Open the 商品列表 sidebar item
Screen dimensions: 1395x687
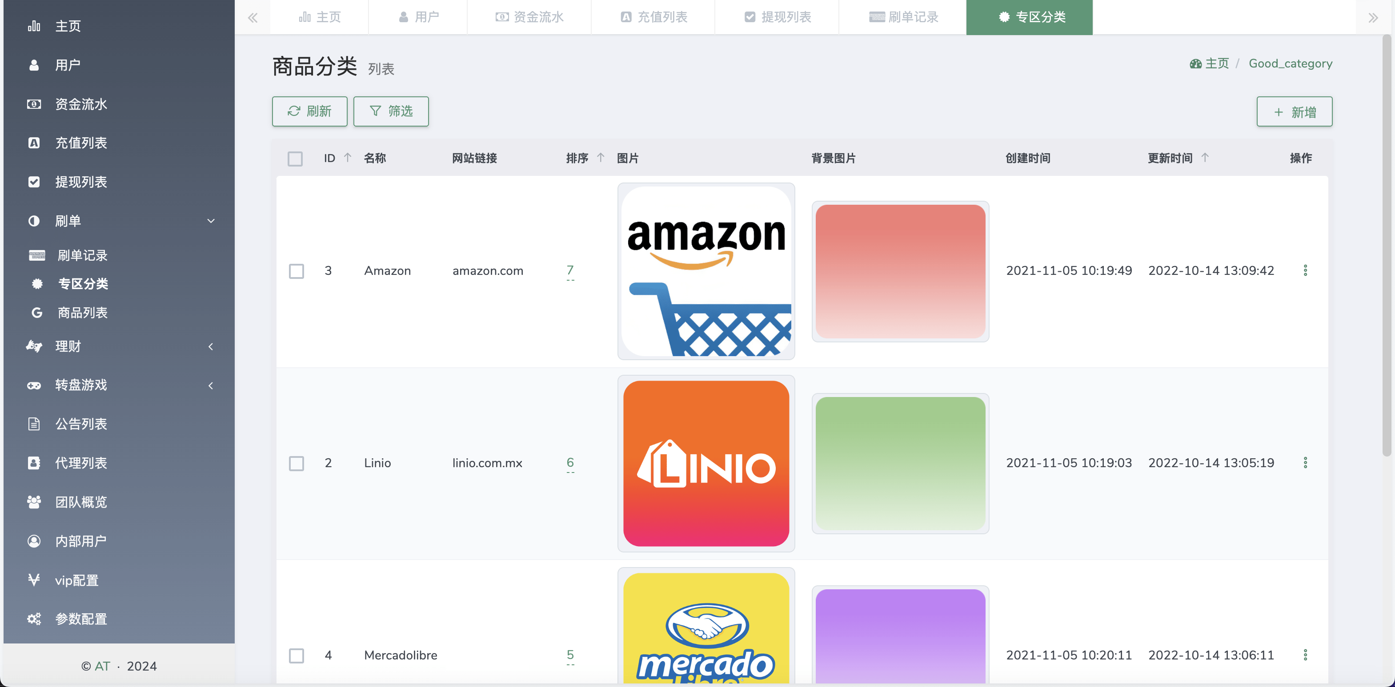click(82, 313)
